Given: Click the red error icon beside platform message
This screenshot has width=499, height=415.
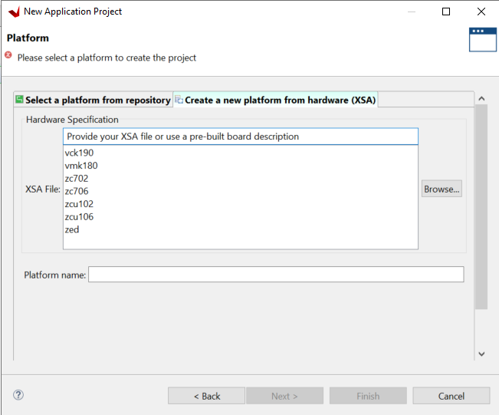Looking at the screenshot, I should pos(8,55).
